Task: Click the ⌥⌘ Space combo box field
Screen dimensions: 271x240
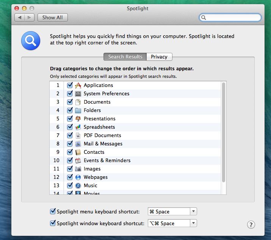Action: pos(169,223)
